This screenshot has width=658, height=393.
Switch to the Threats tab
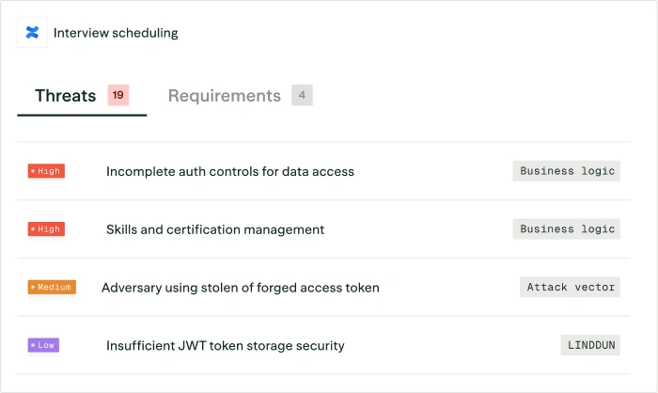(x=66, y=96)
